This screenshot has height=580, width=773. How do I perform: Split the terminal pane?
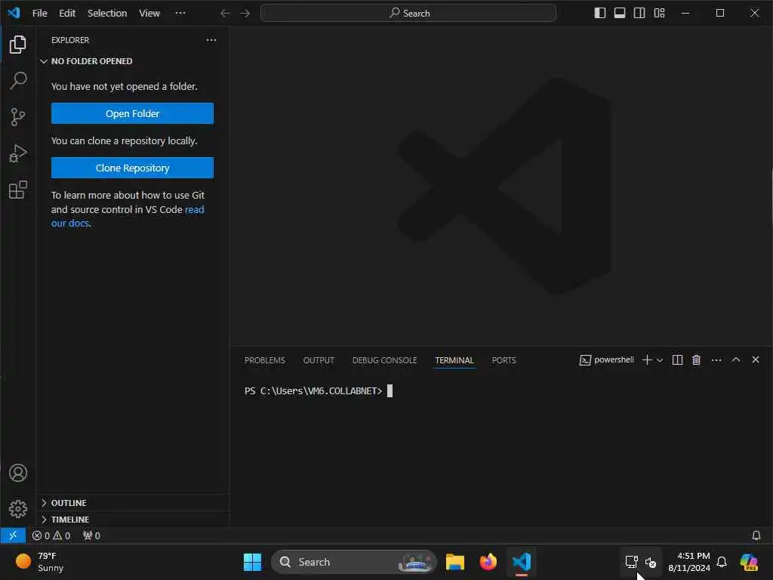(677, 360)
